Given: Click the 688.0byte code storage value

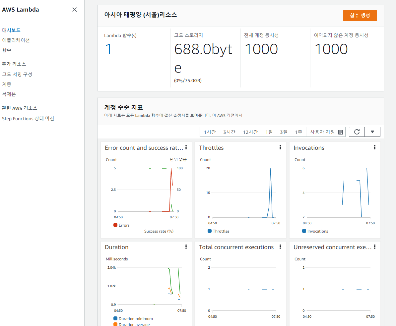Looking at the screenshot, I should tap(203, 58).
